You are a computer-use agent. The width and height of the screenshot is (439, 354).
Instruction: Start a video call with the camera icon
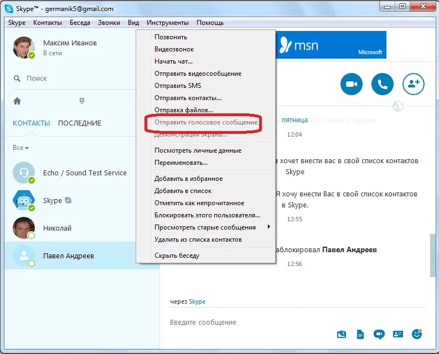click(x=352, y=84)
